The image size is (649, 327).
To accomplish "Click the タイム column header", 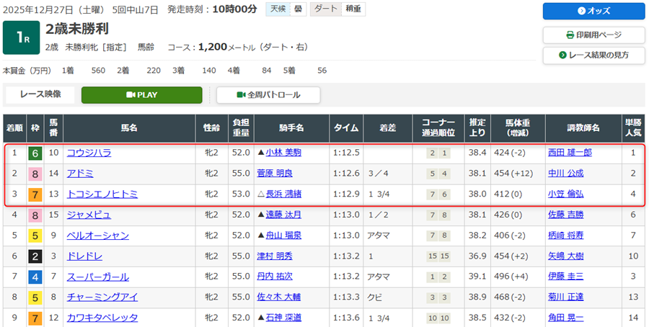I will pyautogui.click(x=346, y=128).
